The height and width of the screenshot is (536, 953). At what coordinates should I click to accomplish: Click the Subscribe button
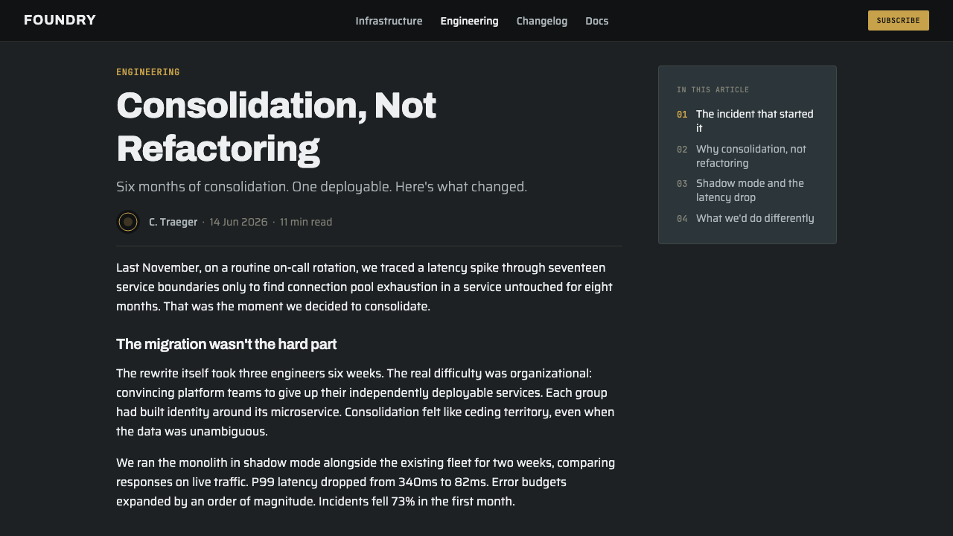(899, 21)
